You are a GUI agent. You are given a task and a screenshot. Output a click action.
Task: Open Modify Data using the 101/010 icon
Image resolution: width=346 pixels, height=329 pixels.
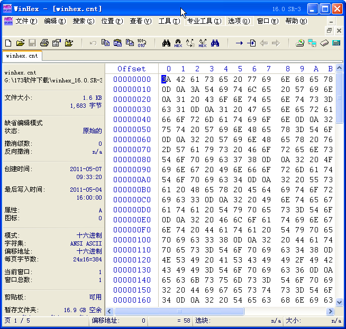coord(142,43)
